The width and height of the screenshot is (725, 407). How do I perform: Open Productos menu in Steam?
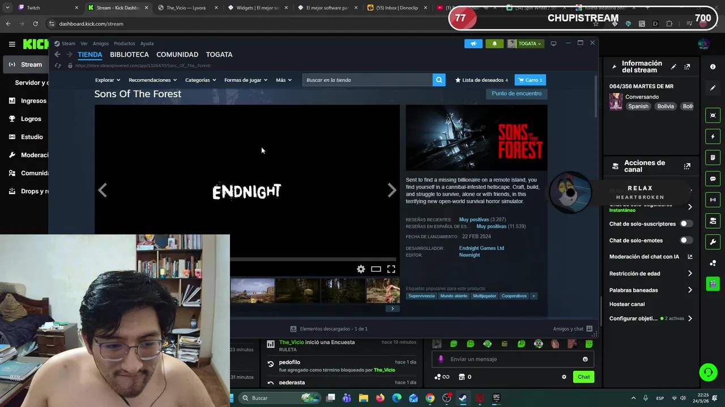124,44
